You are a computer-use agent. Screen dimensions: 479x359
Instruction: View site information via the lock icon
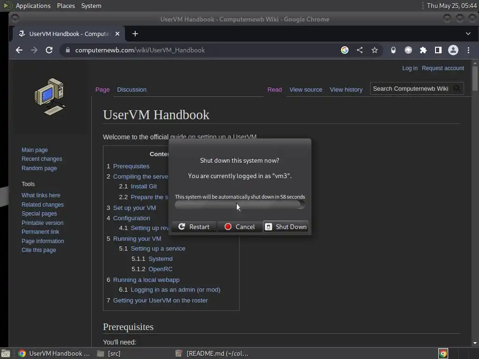tap(68, 50)
